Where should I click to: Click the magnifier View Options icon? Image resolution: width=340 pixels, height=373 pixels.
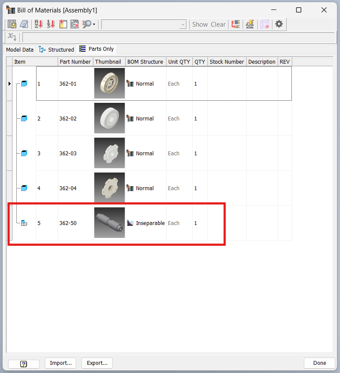tap(87, 24)
